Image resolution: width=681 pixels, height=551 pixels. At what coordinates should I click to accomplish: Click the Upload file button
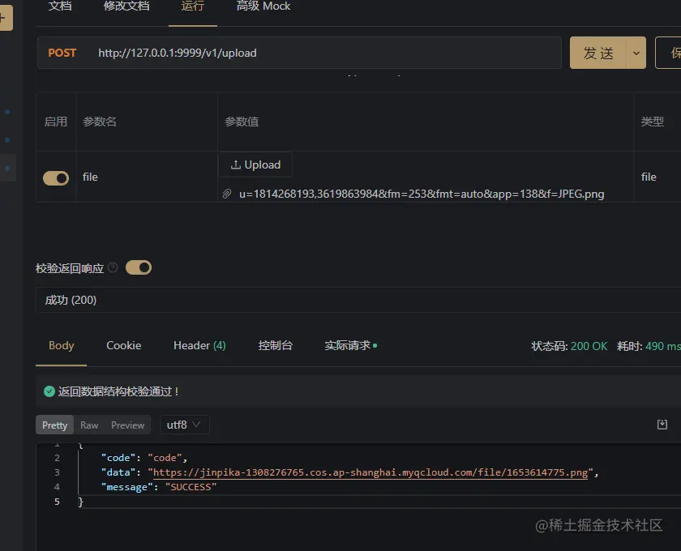coord(255,164)
